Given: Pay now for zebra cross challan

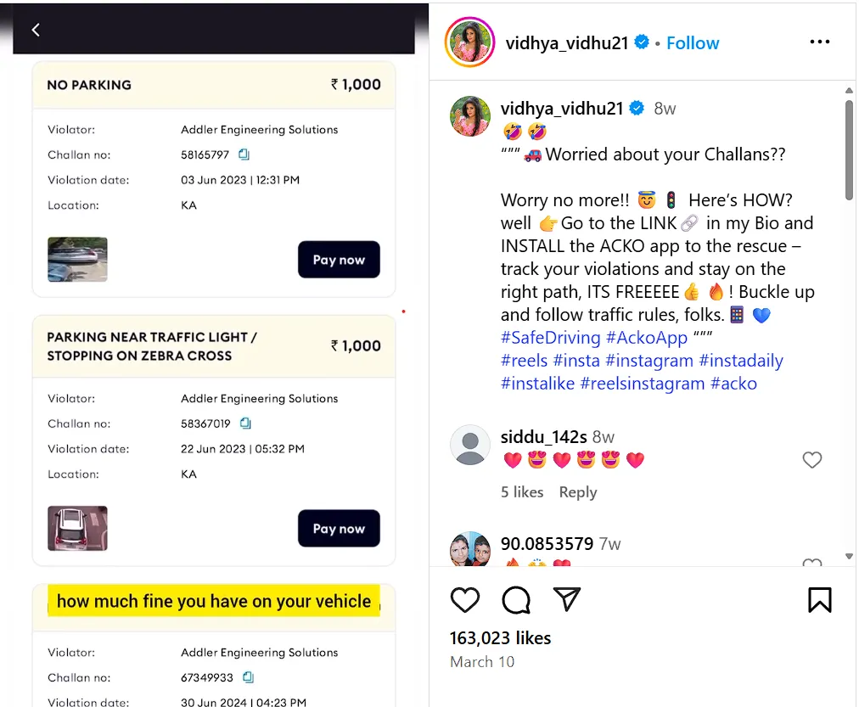Looking at the screenshot, I should (339, 529).
